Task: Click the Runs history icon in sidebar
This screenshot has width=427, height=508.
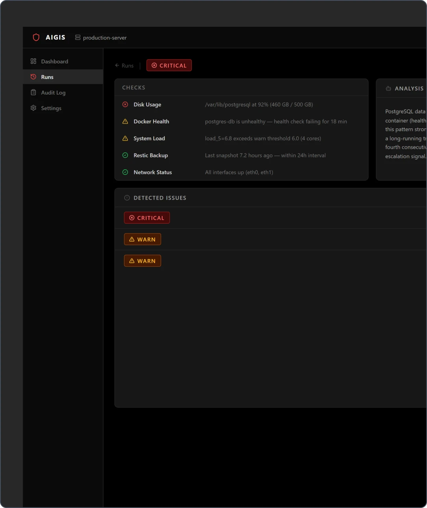Action: click(x=33, y=77)
